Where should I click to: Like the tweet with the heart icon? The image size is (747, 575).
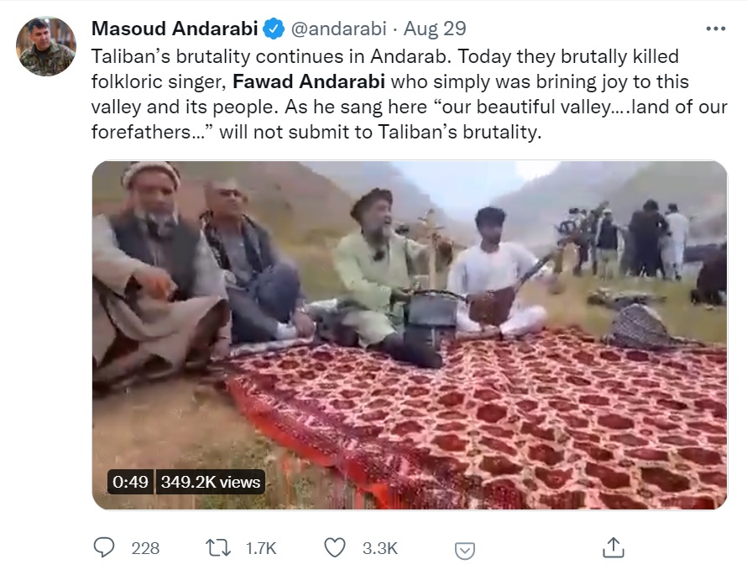point(334,548)
